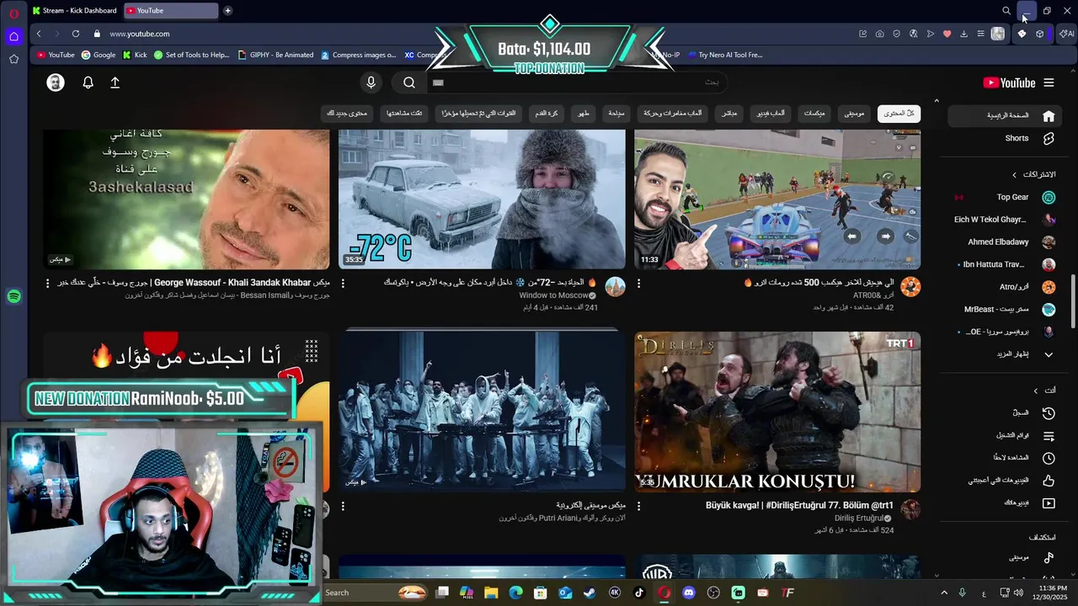Start voice search with microphone icon
The height and width of the screenshot is (606, 1078).
371,82
